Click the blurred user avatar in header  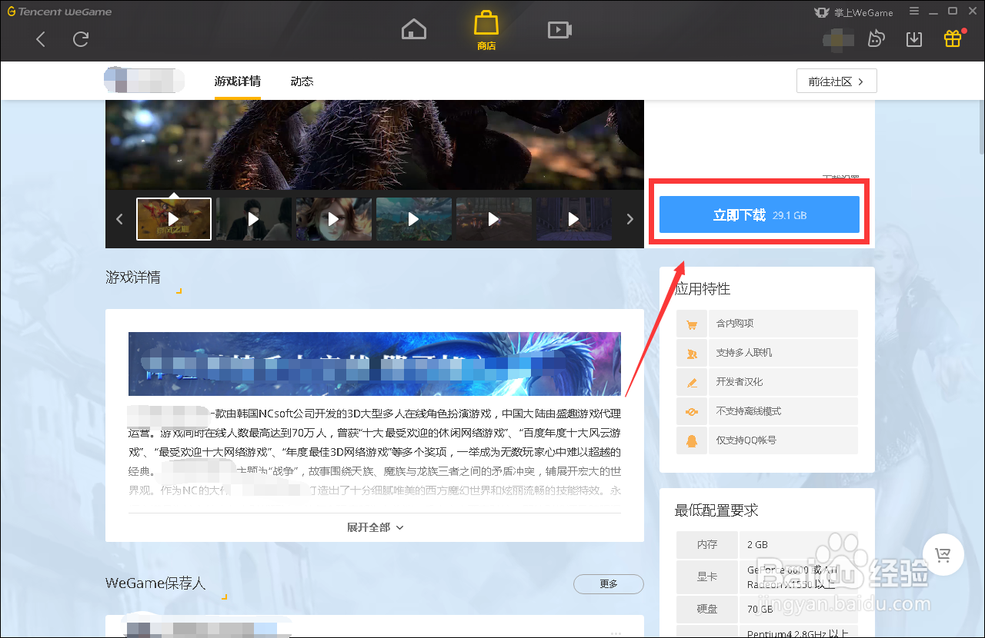click(x=839, y=38)
